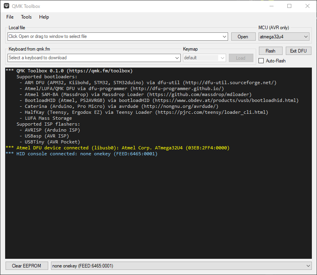Open the none onekey HID device dropdown

coord(181,266)
